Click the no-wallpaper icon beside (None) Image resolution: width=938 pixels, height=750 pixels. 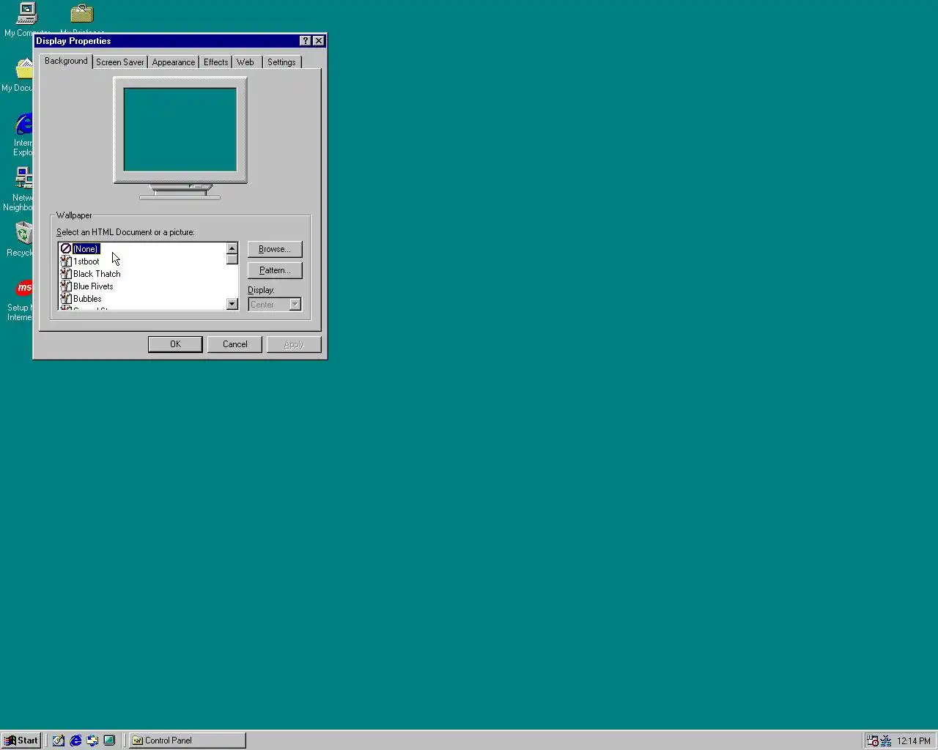pyautogui.click(x=66, y=249)
